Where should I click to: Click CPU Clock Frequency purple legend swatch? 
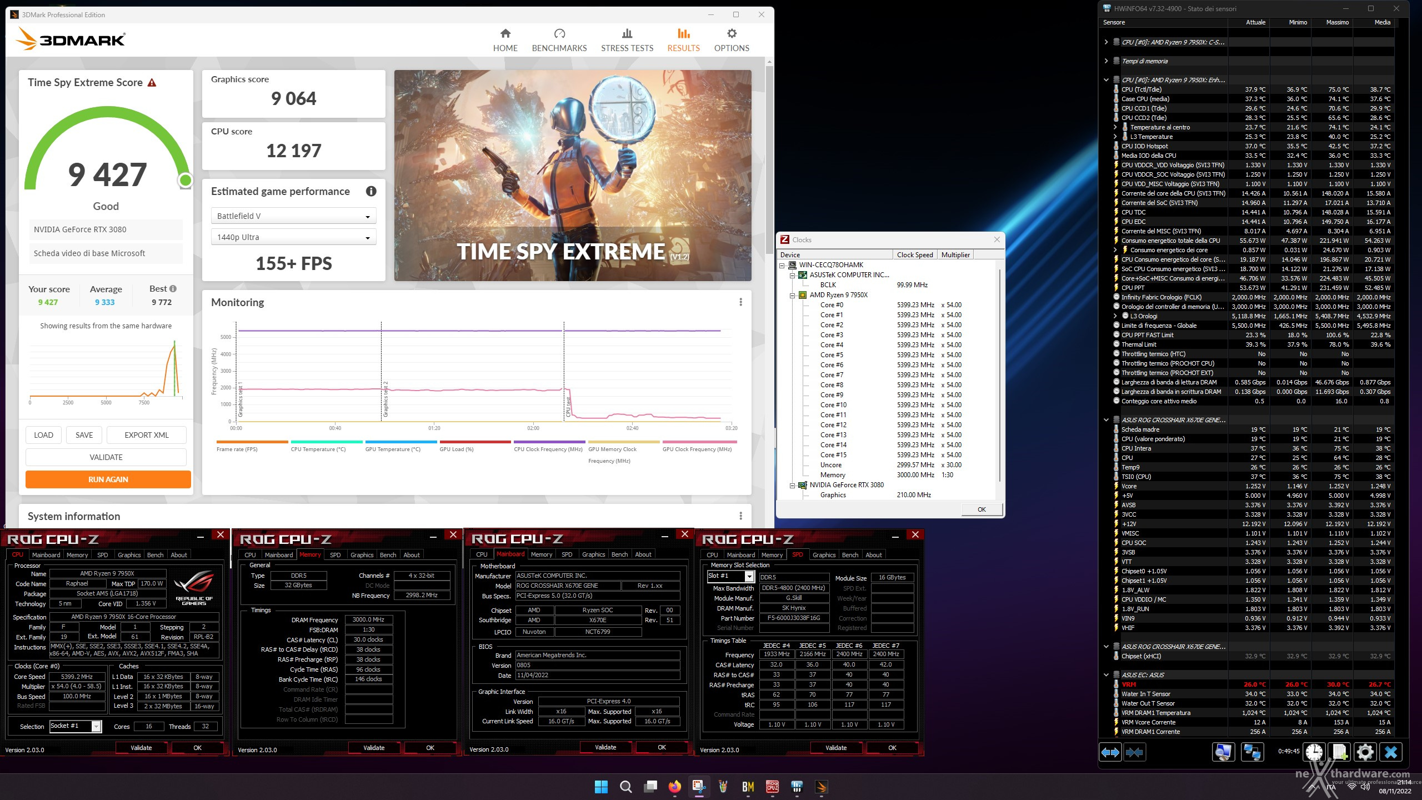(549, 442)
